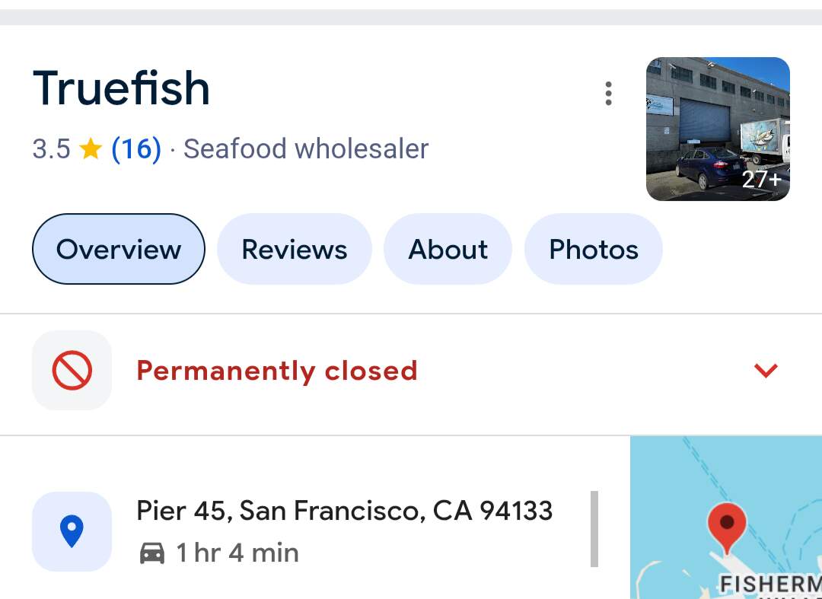Viewport: 822px width, 599px height.
Task: Click the yellow rating star icon
Action: pyautogui.click(x=91, y=149)
